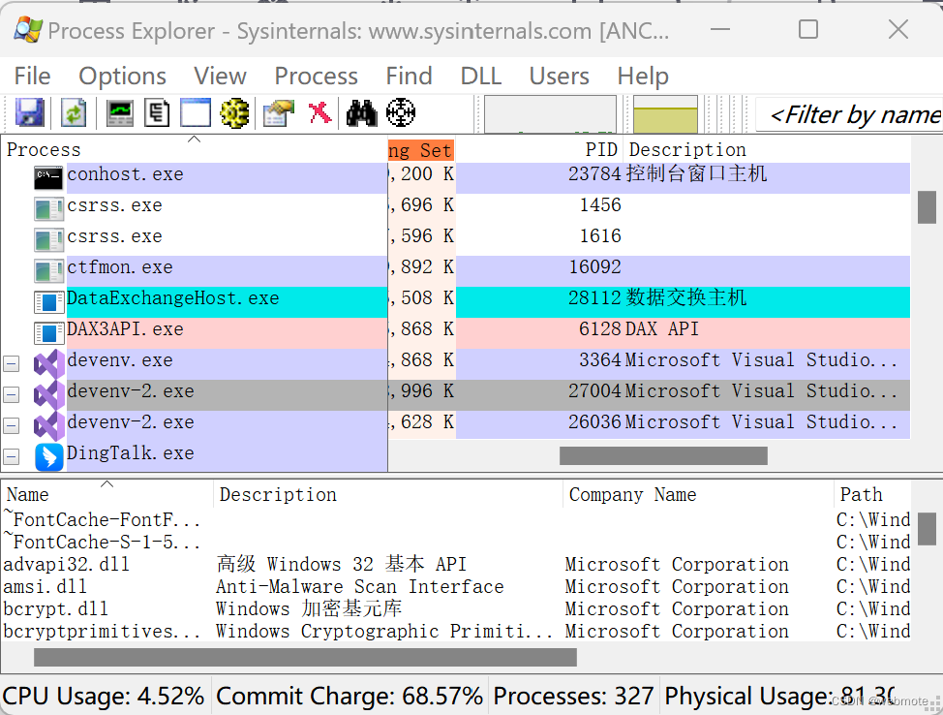Screen dimensions: 943x715
Task: Select the ~FontCache-S-1-5 entry
Action: click(x=102, y=543)
